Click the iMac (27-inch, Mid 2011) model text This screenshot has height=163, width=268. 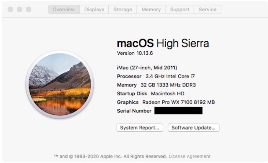[x=147, y=68]
